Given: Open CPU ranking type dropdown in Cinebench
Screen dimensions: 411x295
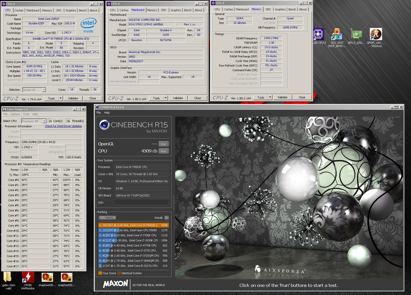Looking at the screenshot, I should (x=107, y=218).
